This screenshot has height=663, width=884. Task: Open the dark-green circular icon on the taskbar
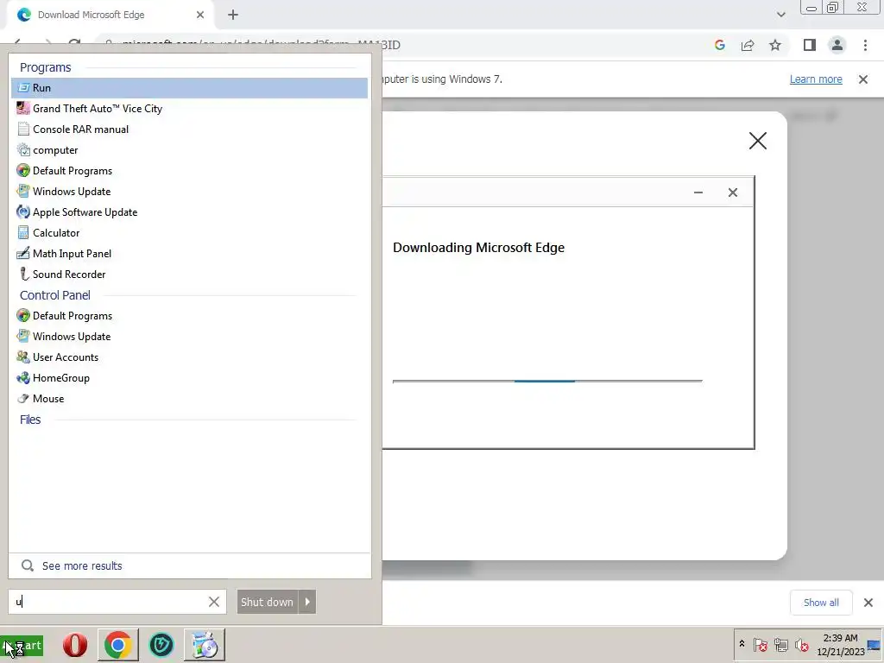(161, 645)
